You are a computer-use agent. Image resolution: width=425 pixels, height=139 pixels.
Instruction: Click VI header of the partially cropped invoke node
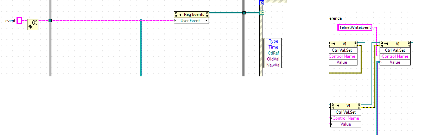(343, 44)
